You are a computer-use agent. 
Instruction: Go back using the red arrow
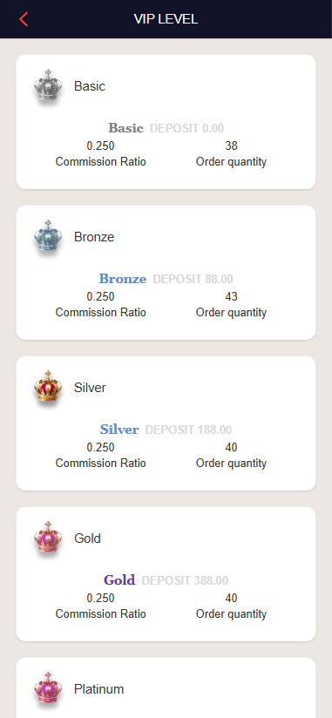pyautogui.click(x=24, y=19)
